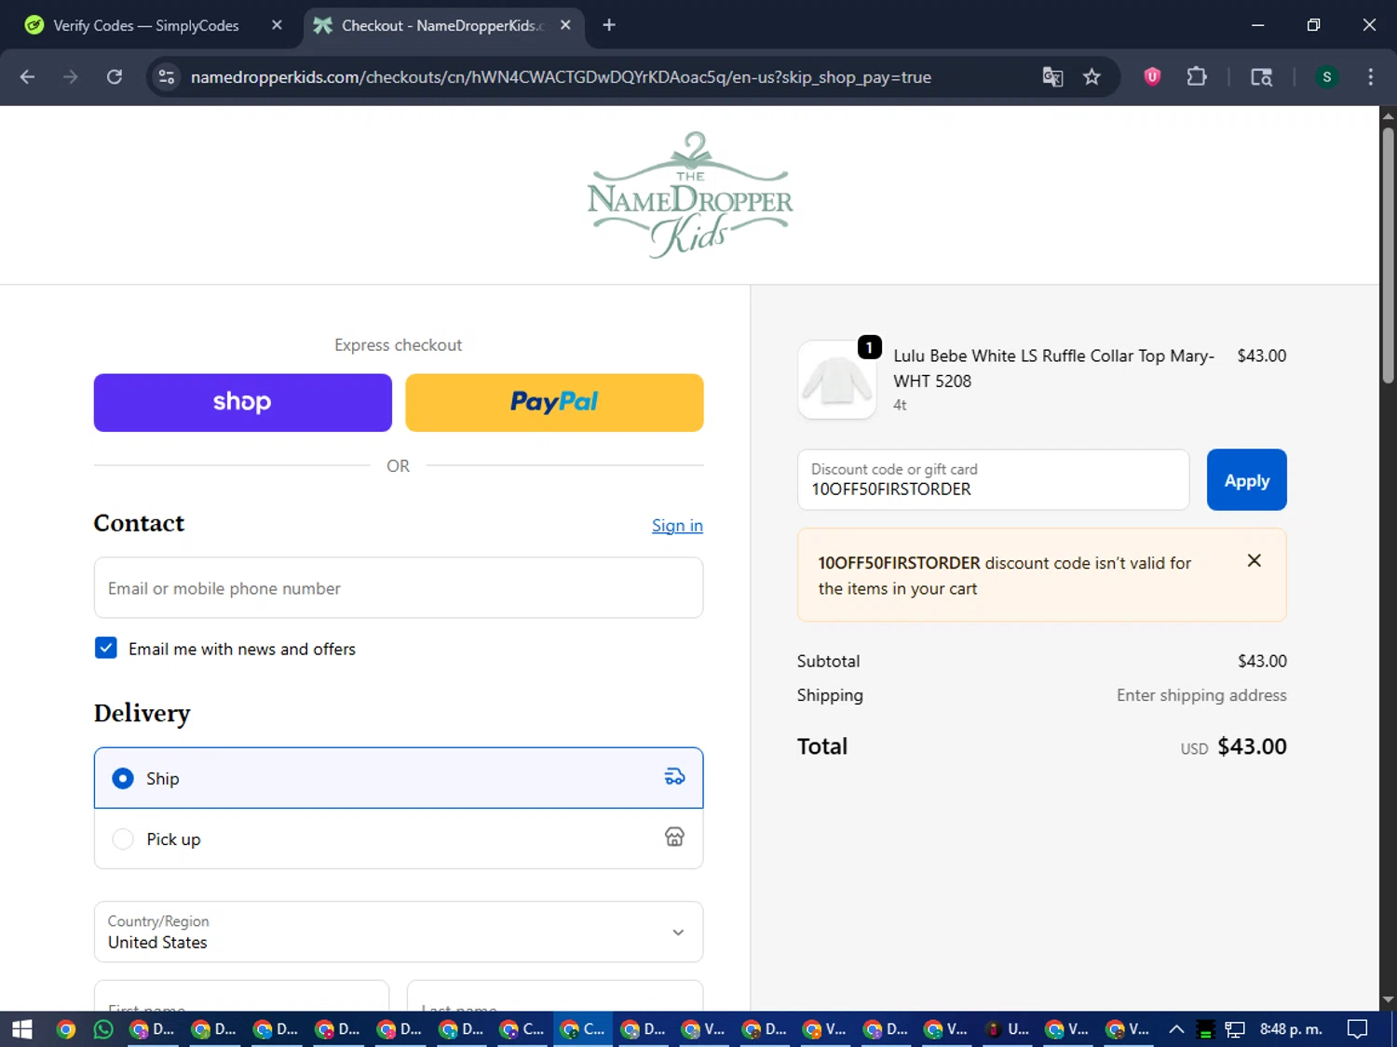Click the quantity badge on product image
Viewport: 1397px width, 1047px height.
(x=869, y=347)
